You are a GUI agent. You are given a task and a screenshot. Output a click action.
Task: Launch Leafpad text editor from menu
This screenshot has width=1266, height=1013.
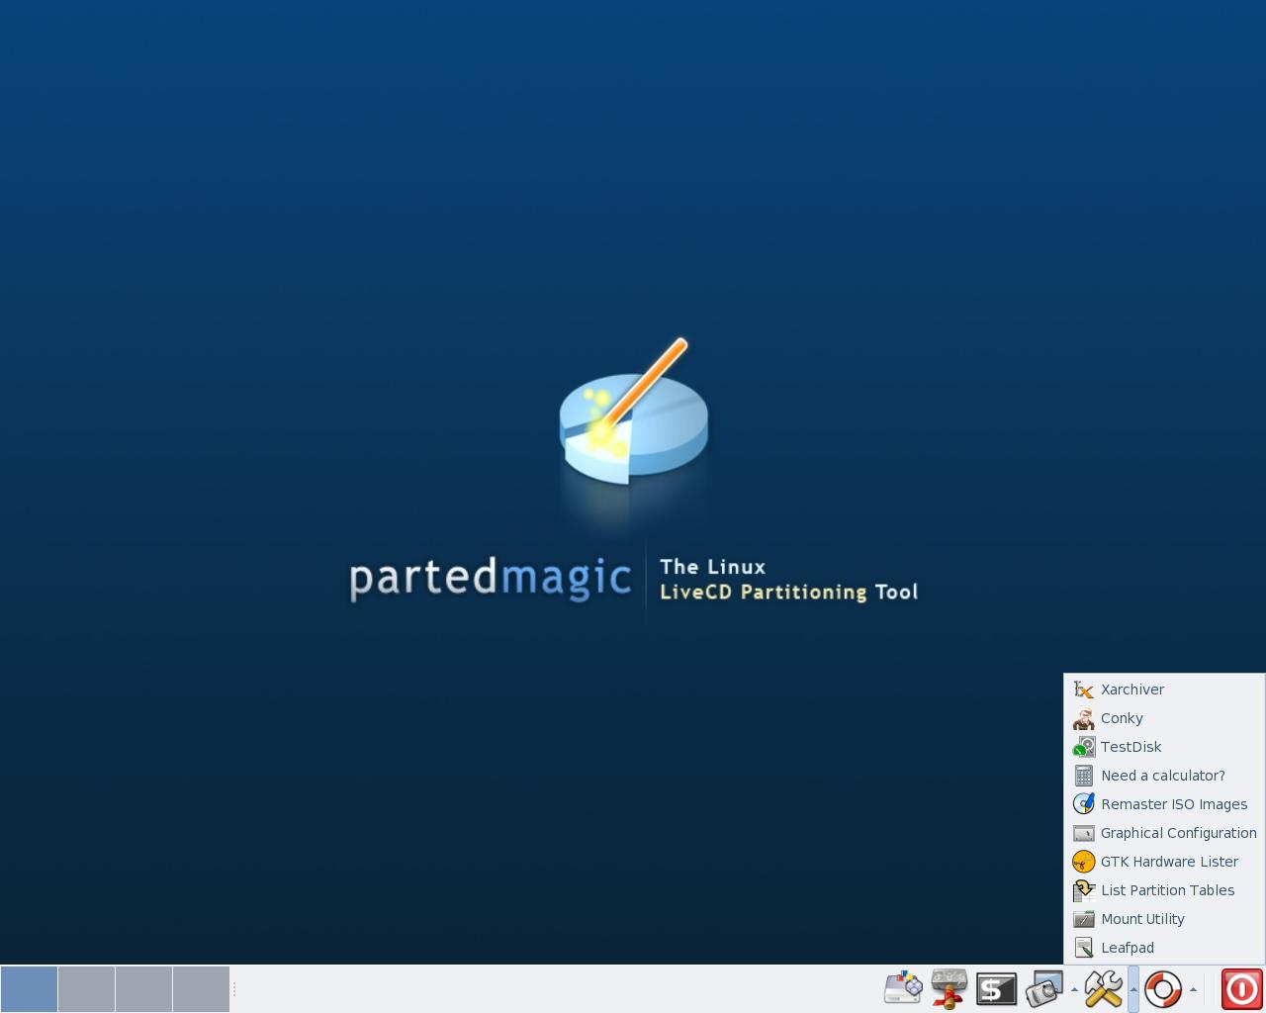1164,948
